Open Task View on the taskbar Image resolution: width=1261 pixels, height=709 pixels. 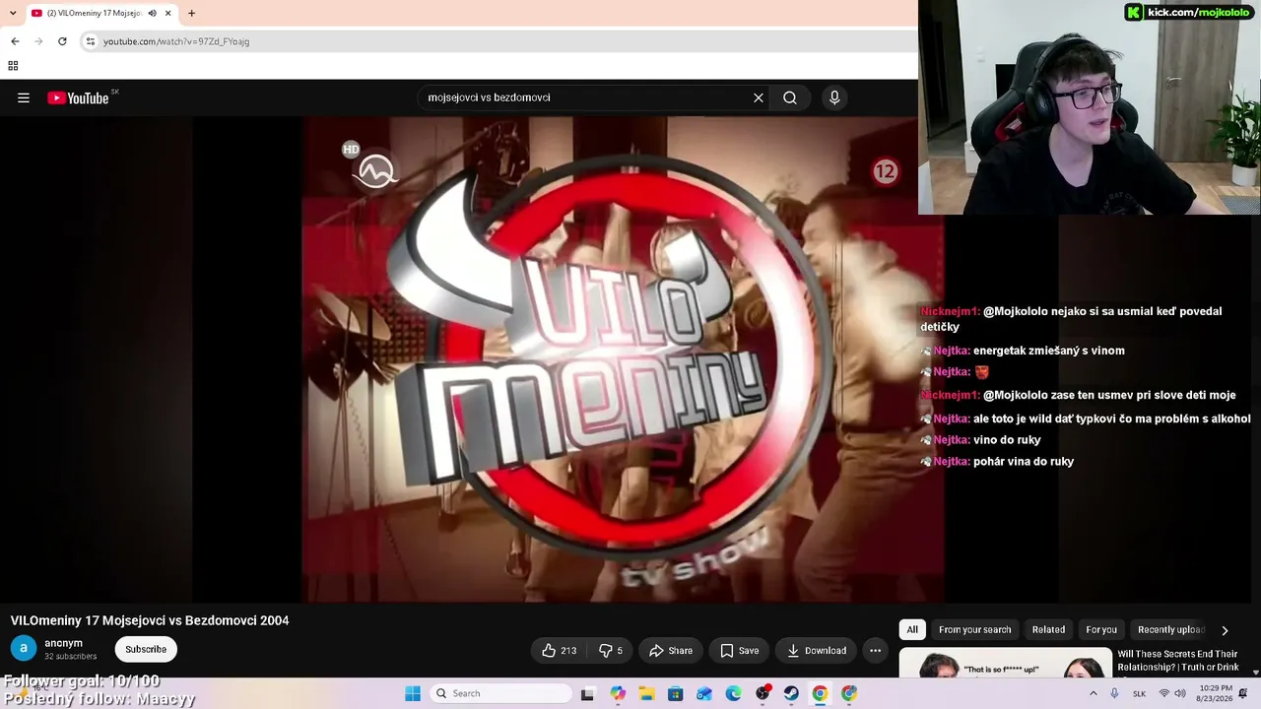pyautogui.click(x=587, y=693)
